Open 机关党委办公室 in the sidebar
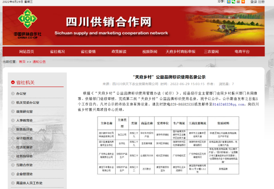Screen dimensions: 274x189 (28, 103)
